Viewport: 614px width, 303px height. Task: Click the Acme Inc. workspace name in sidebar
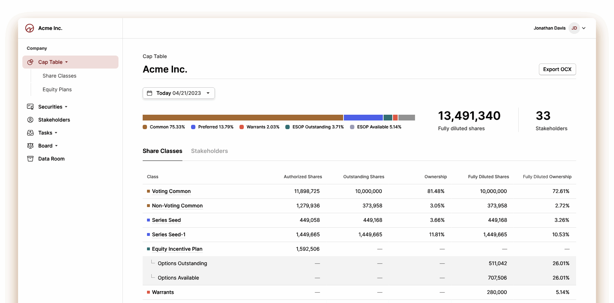coord(50,28)
